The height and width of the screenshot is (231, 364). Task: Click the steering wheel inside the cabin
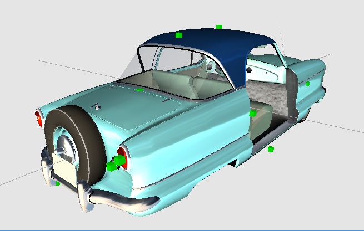(210, 68)
